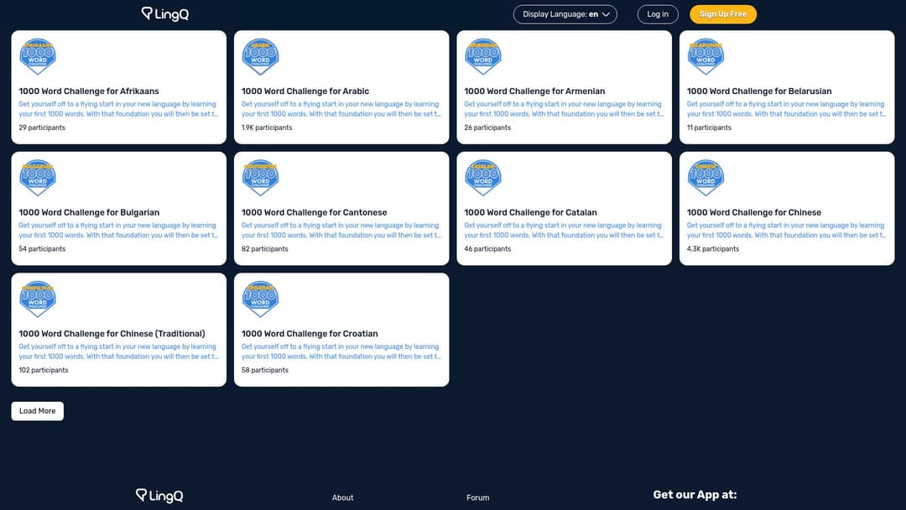The image size is (906, 510).
Task: Open 1000 Word Challenge for Catalan title
Action: (x=530, y=212)
